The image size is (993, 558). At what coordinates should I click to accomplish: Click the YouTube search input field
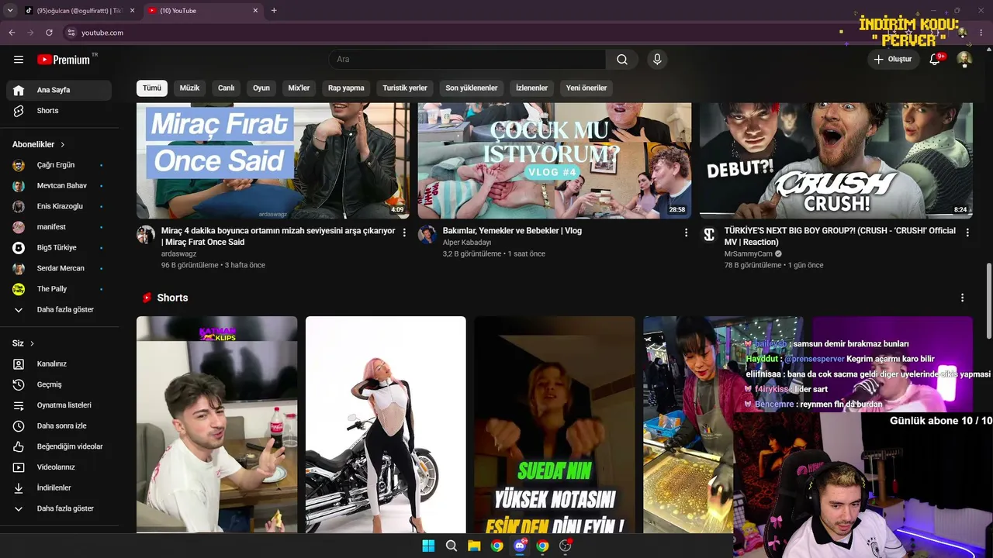coord(467,60)
